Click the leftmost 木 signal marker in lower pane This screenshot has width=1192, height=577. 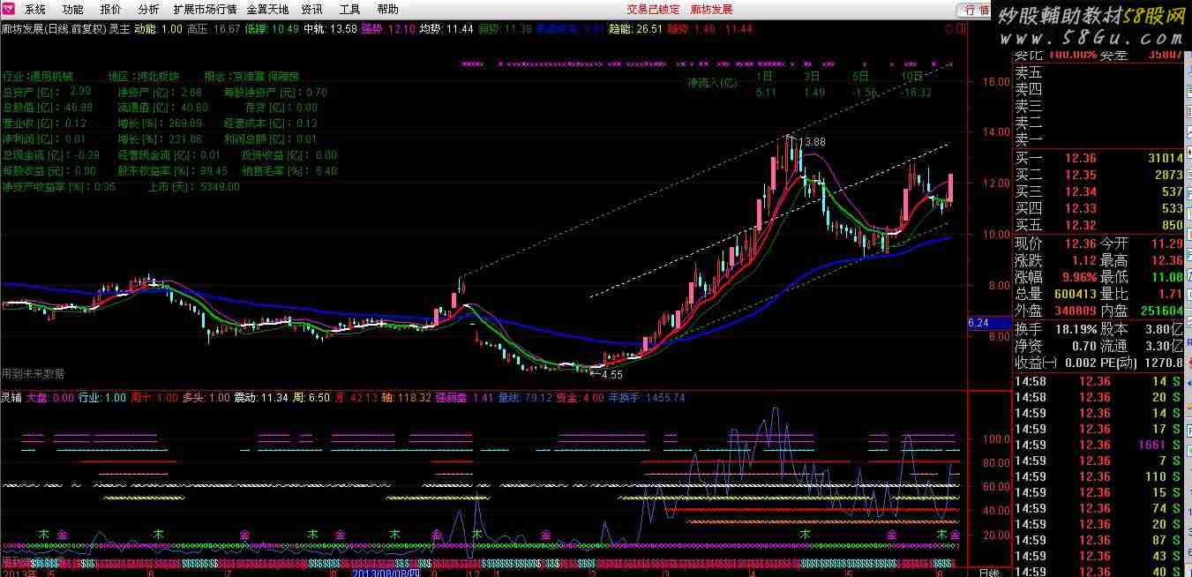pos(43,535)
